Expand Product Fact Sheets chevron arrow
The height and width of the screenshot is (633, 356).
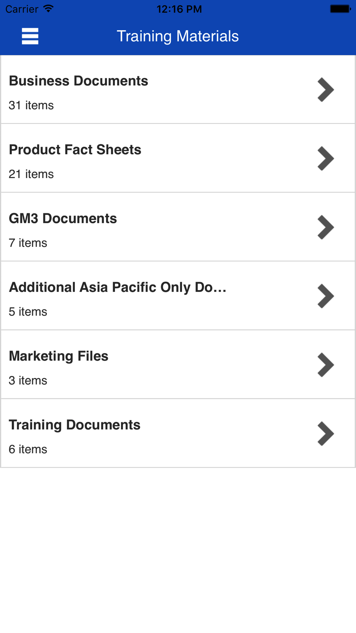tap(326, 158)
